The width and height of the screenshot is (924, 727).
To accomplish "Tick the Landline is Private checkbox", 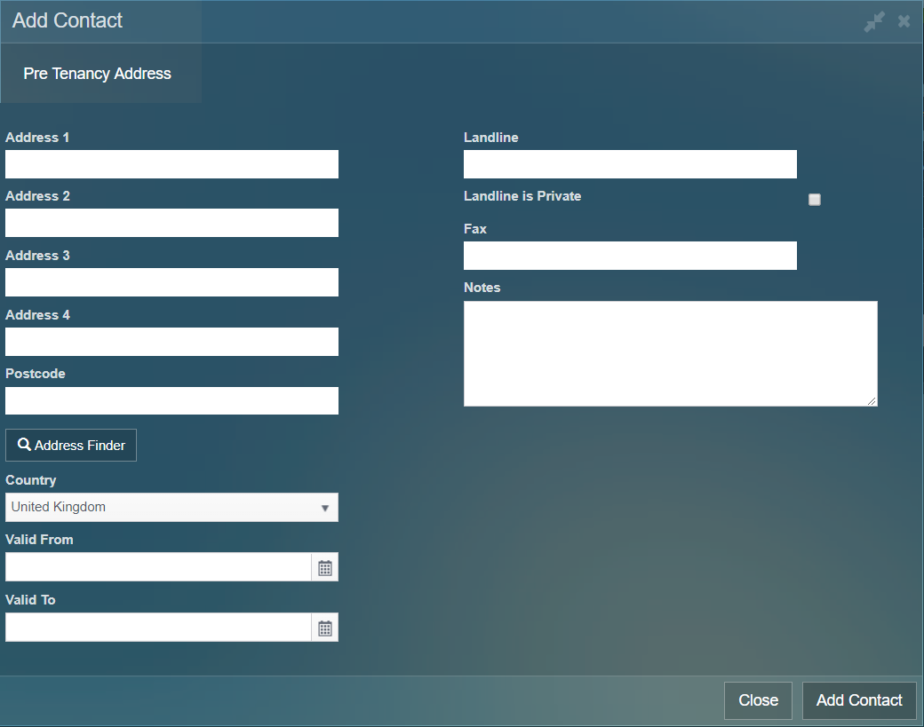I will pos(815,200).
